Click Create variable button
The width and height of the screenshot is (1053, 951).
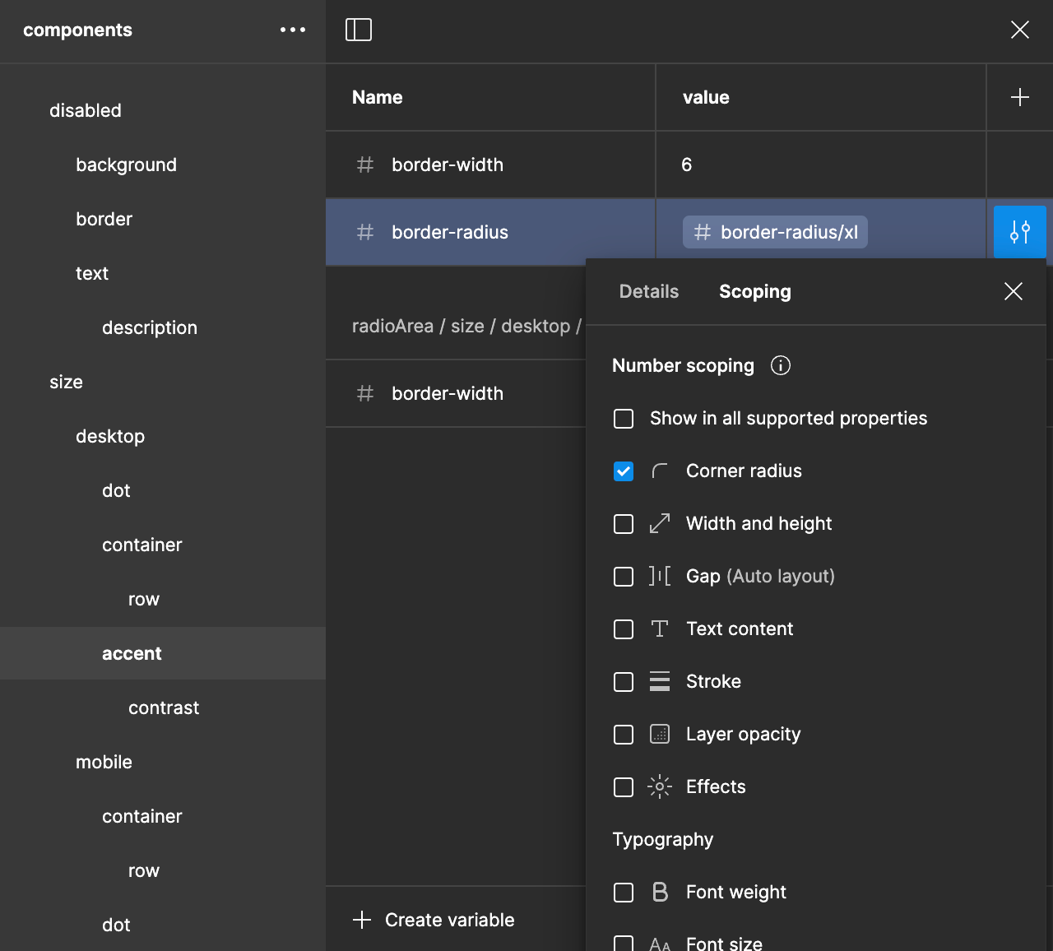pyautogui.click(x=434, y=920)
